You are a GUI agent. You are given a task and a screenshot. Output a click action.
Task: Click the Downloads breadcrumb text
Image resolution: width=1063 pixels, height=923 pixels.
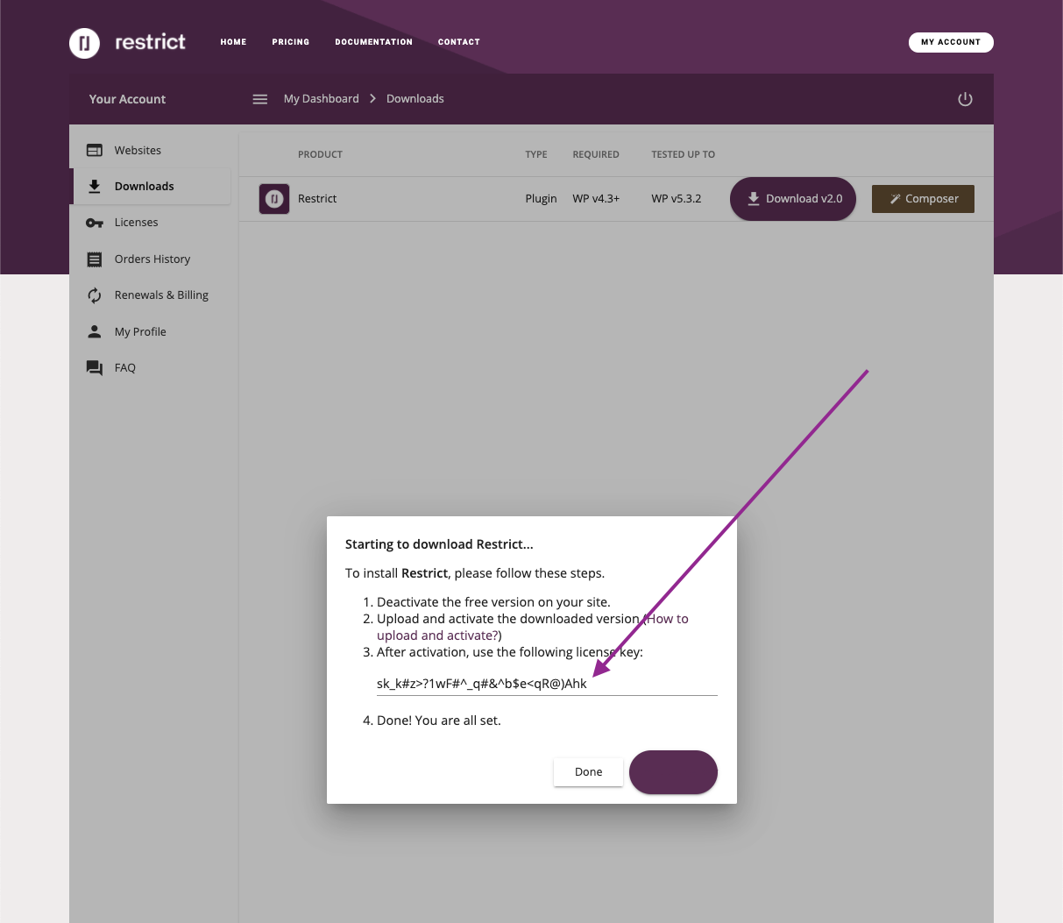click(415, 99)
